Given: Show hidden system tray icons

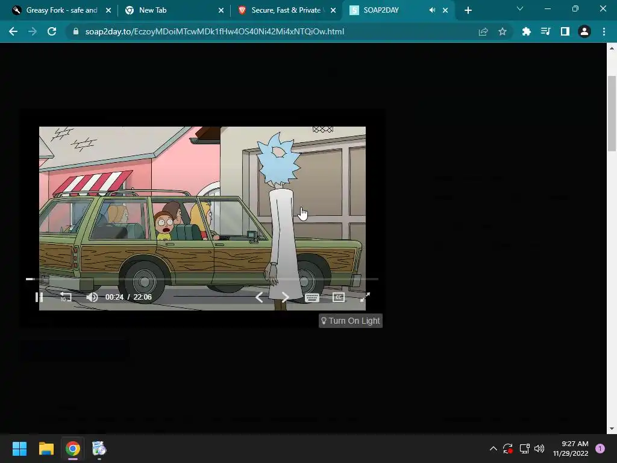Looking at the screenshot, I should click(x=493, y=449).
